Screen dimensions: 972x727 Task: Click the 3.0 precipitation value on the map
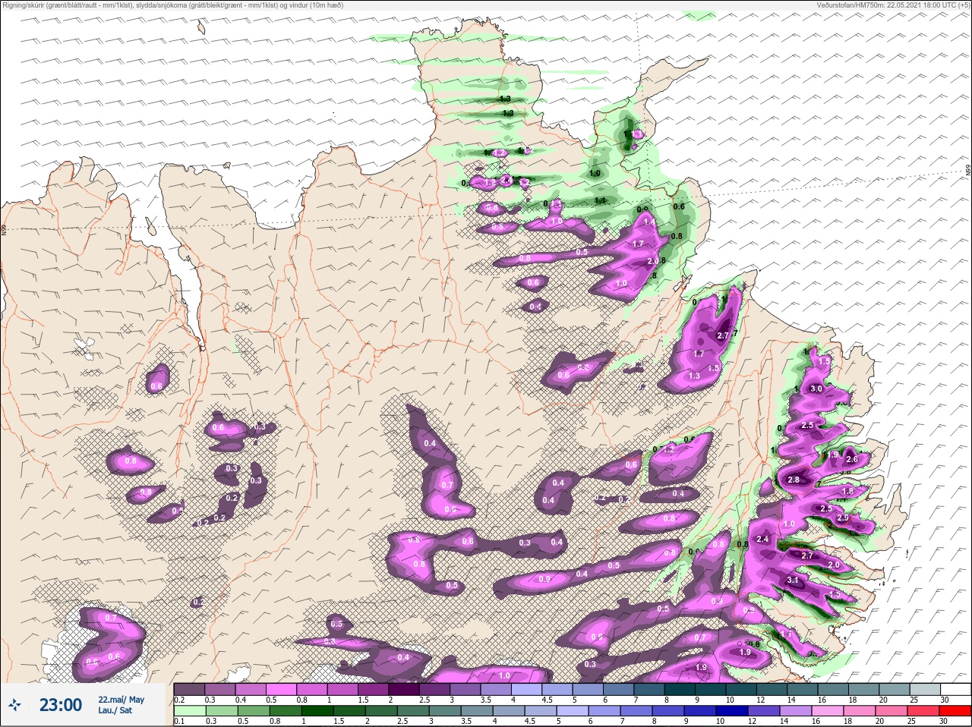pos(816,389)
